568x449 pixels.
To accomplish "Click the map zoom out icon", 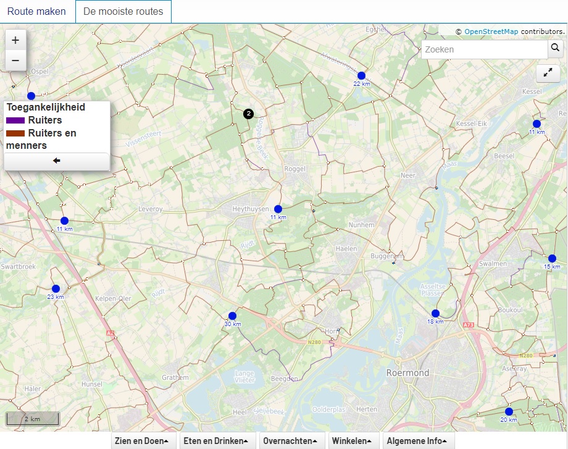I will tap(15, 61).
